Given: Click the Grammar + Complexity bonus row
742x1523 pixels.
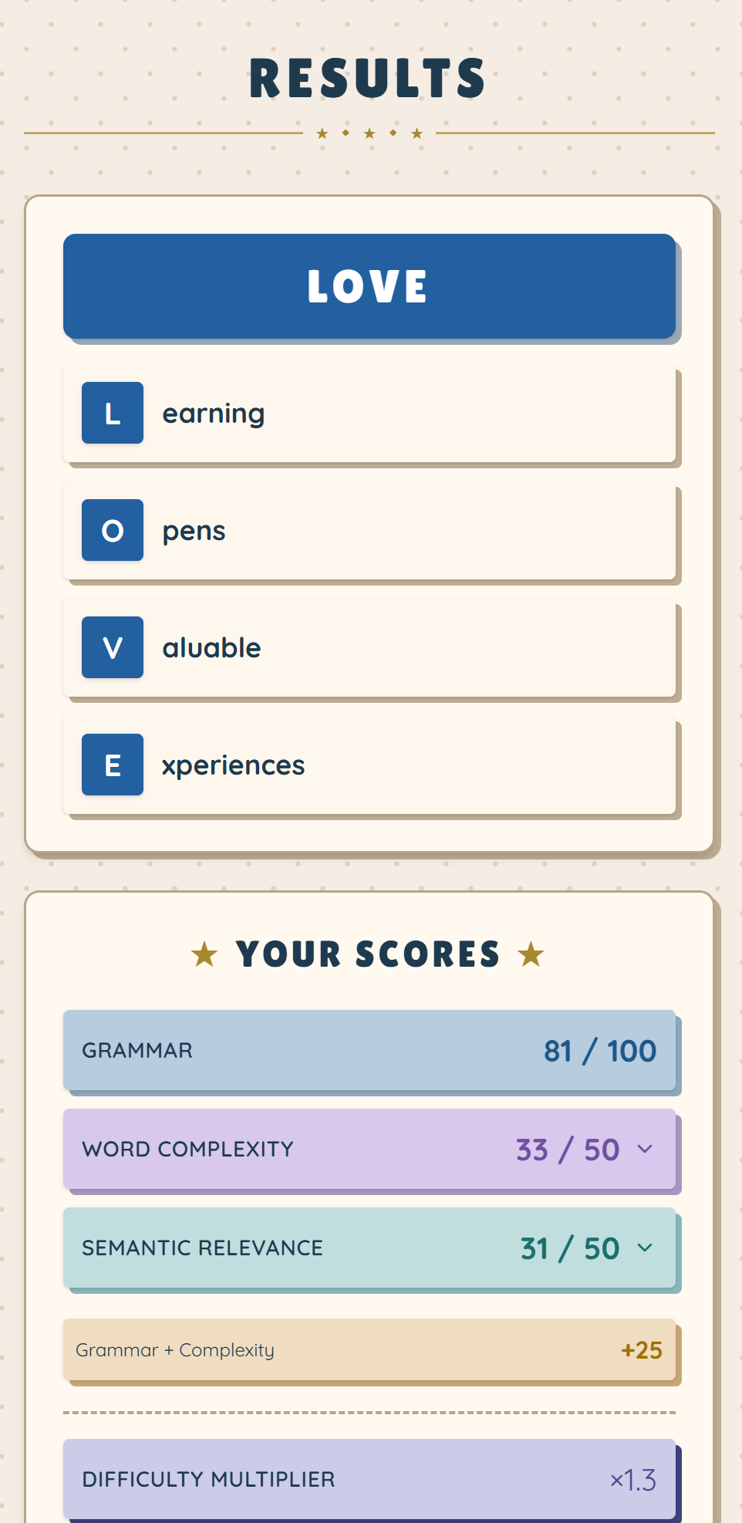Looking at the screenshot, I should [x=369, y=1349].
